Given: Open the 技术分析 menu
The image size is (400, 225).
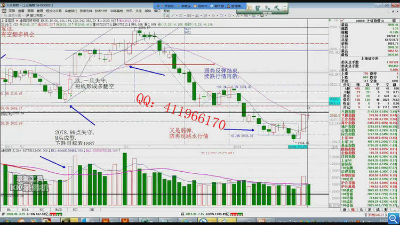Looking at the screenshot, I should (x=101, y=11).
